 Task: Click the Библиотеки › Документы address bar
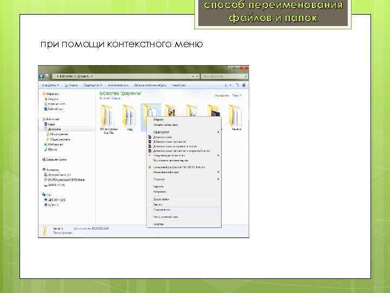pyautogui.click(x=126, y=77)
